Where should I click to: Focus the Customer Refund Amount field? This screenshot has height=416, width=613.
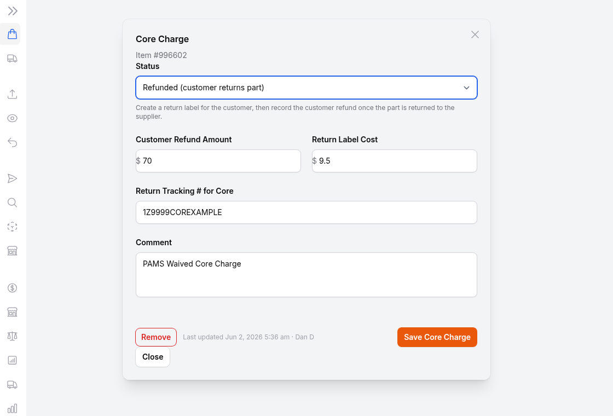pyautogui.click(x=218, y=161)
